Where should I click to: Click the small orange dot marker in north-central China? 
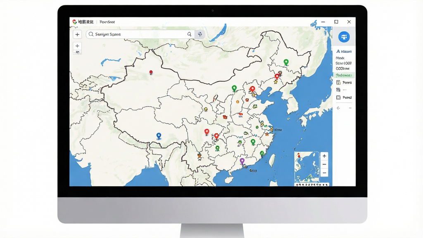(x=238, y=102)
